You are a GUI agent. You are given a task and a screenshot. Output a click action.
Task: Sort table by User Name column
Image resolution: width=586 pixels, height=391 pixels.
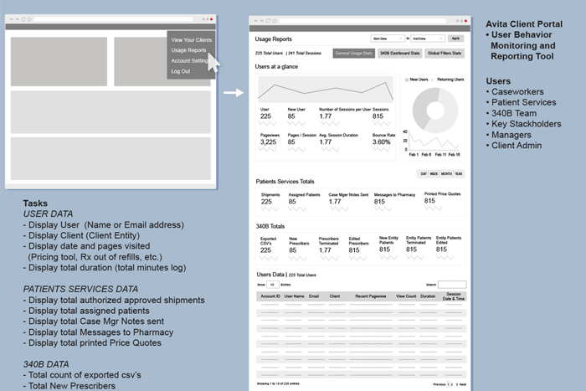coord(294,296)
